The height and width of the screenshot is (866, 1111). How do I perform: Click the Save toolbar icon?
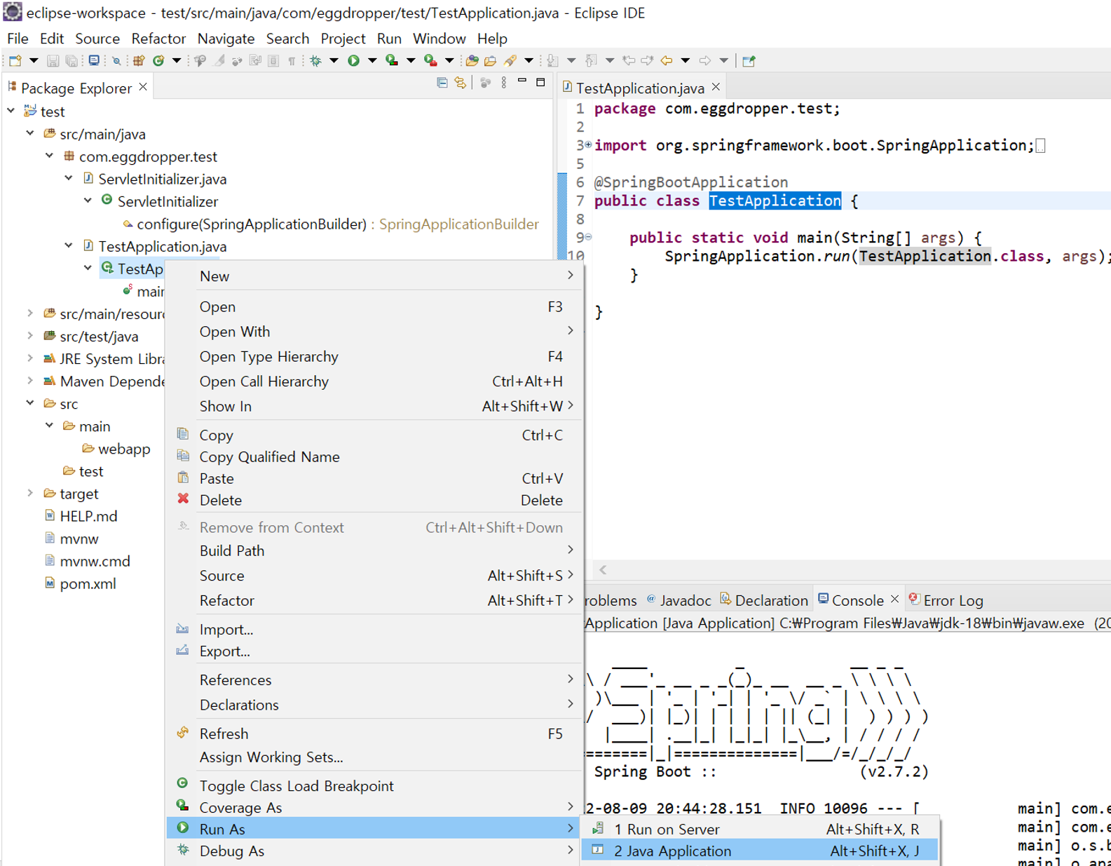(x=53, y=61)
